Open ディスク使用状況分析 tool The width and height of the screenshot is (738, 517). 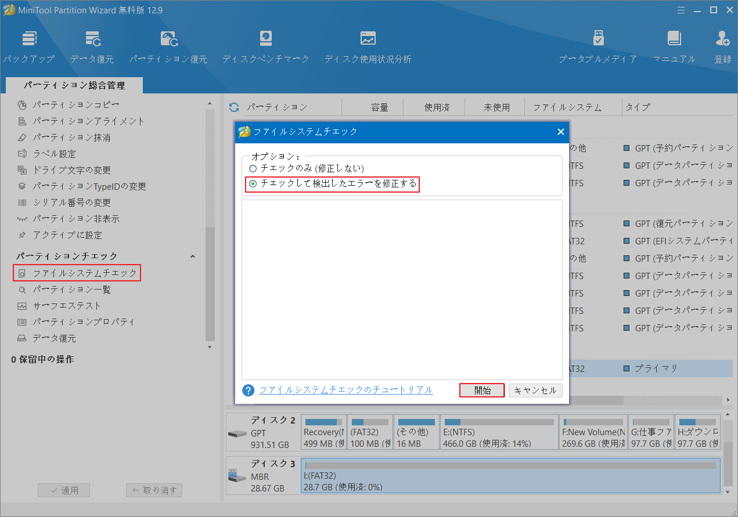[x=368, y=46]
